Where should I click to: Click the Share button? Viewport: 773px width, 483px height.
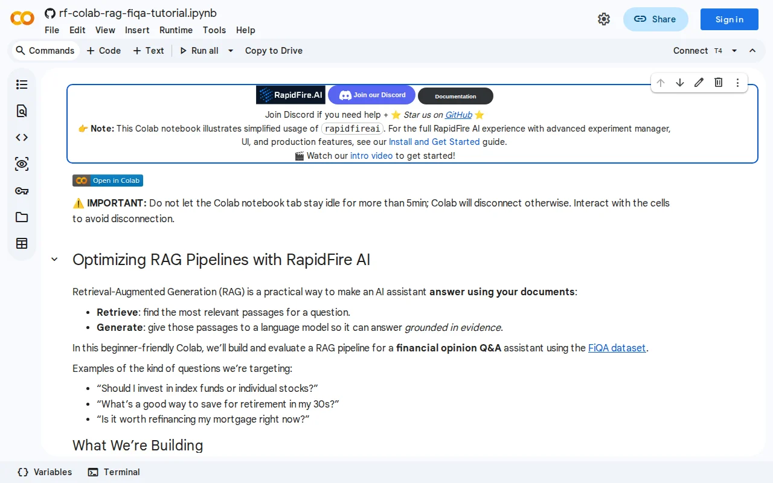(x=655, y=19)
